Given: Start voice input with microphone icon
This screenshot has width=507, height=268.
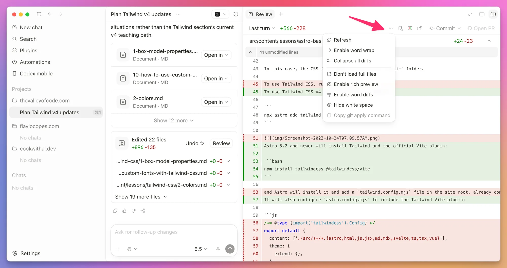Looking at the screenshot, I should (x=218, y=249).
